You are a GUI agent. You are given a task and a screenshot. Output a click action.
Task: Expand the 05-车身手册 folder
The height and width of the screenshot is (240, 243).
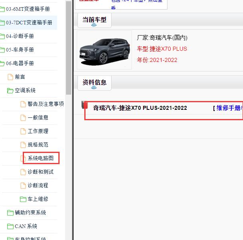tap(20, 50)
